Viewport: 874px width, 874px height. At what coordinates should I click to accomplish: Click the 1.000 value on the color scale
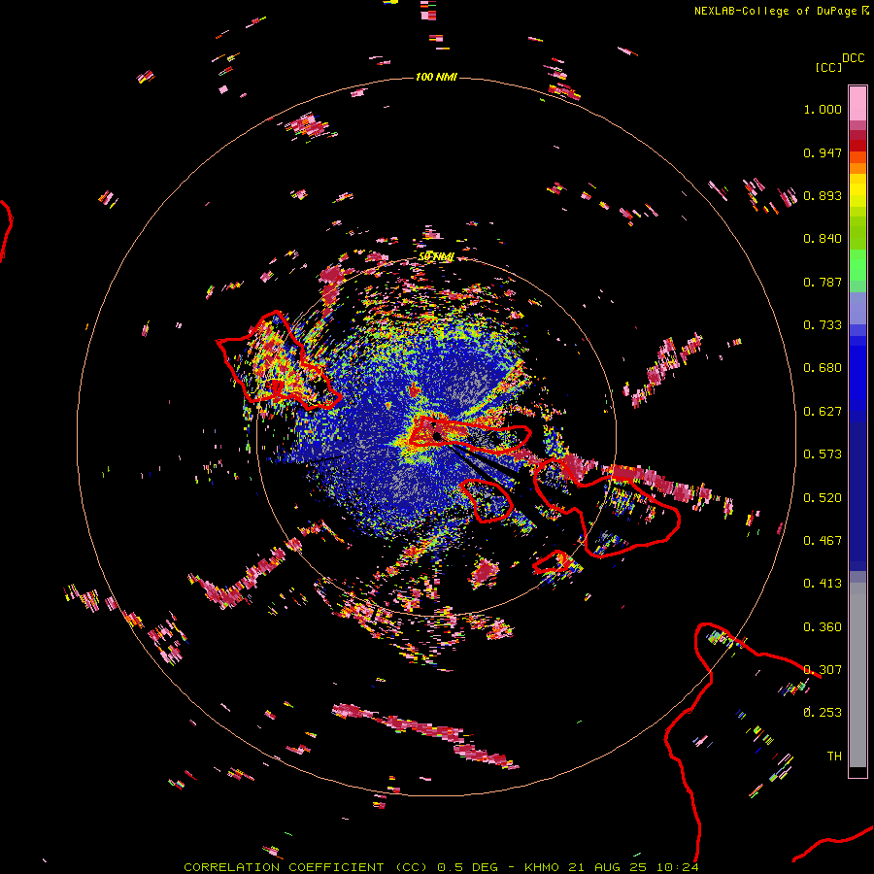point(823,109)
